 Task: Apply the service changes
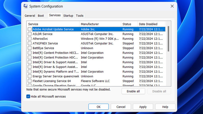click(x=143, y=107)
